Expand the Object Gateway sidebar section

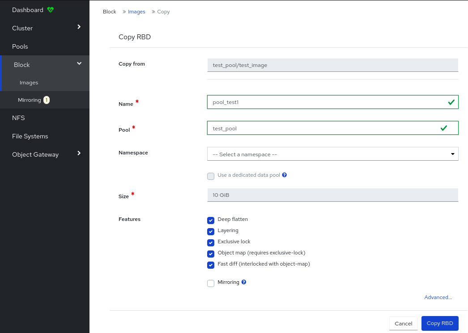click(x=45, y=154)
